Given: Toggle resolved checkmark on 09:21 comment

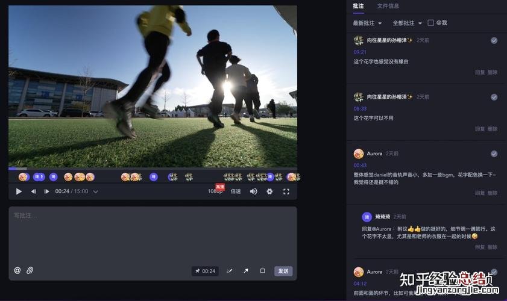Looking at the screenshot, I should [494, 40].
